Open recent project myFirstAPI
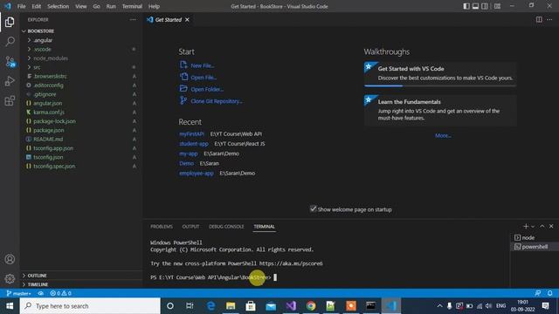559x314 pixels. (x=191, y=133)
